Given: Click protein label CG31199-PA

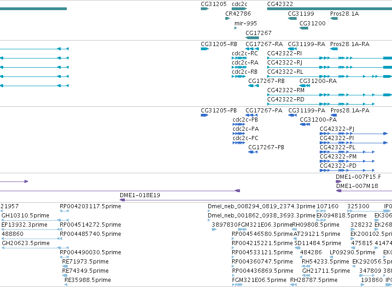Looking at the screenshot, I should (307, 111).
